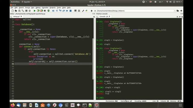Debug step into function icon
The image size is (193, 108).
point(60,11)
